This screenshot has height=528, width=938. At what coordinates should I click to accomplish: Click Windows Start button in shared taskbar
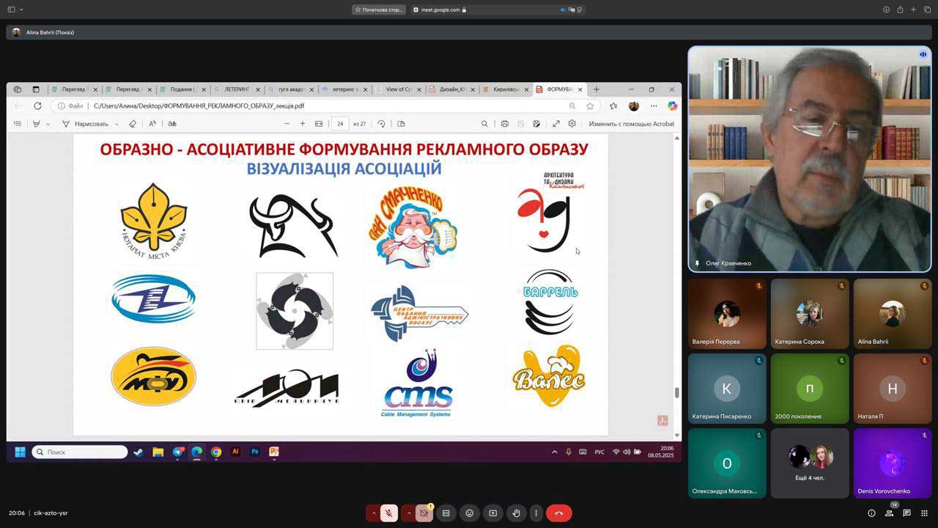pos(20,452)
